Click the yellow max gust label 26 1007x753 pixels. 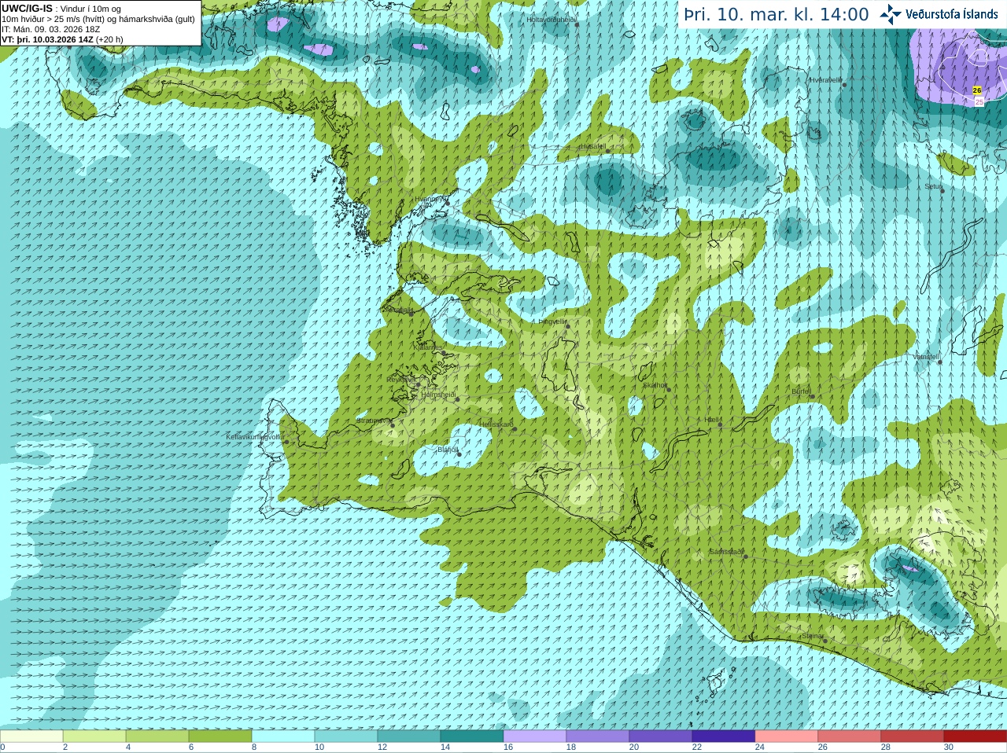click(977, 90)
